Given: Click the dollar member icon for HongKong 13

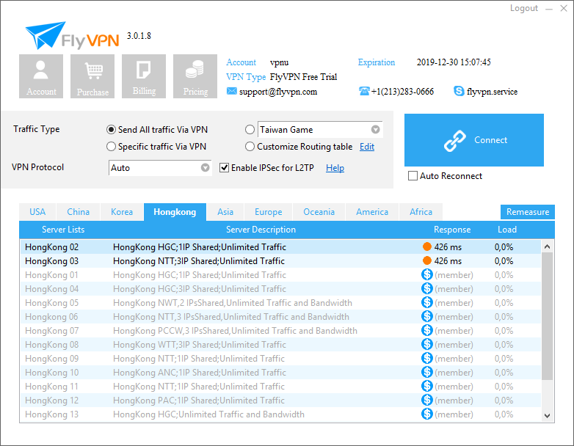Looking at the screenshot, I should (427, 414).
